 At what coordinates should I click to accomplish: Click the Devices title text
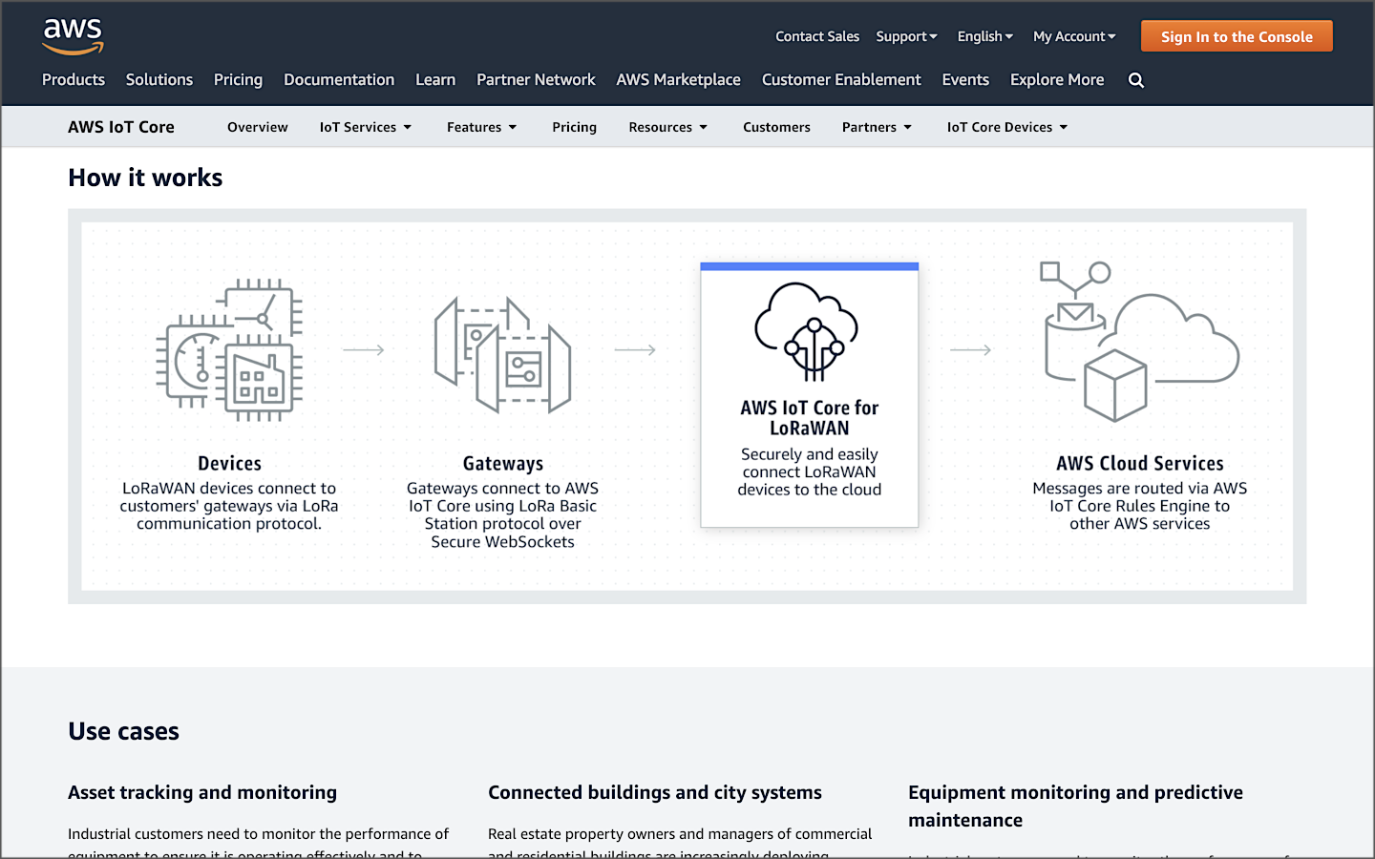pyautogui.click(x=229, y=464)
